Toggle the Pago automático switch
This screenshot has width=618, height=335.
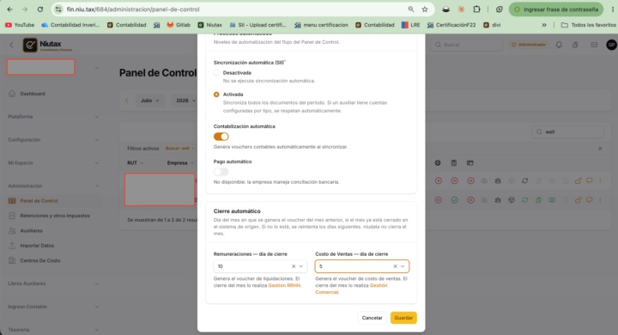[221, 172]
